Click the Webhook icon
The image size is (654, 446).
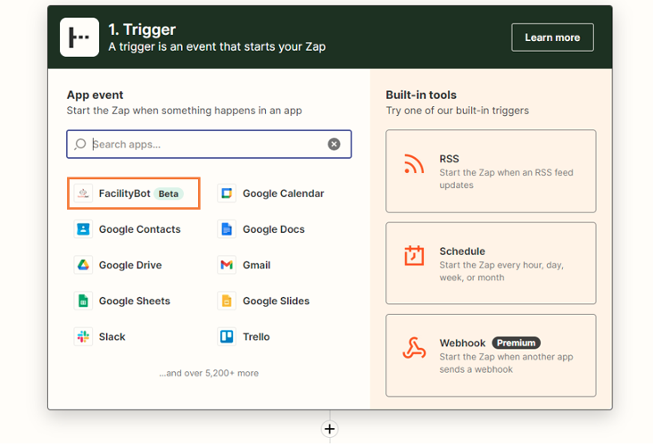click(x=414, y=348)
